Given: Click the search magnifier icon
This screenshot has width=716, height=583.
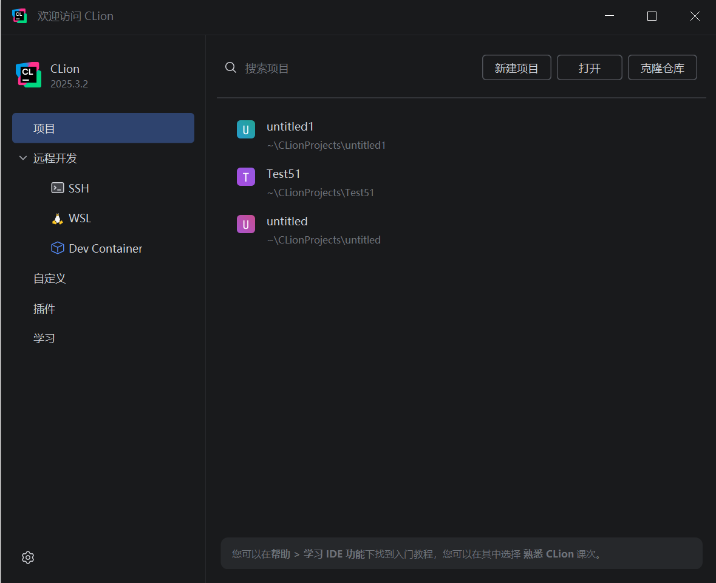Looking at the screenshot, I should 231,68.
